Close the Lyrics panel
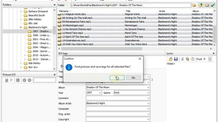 (214, 54)
